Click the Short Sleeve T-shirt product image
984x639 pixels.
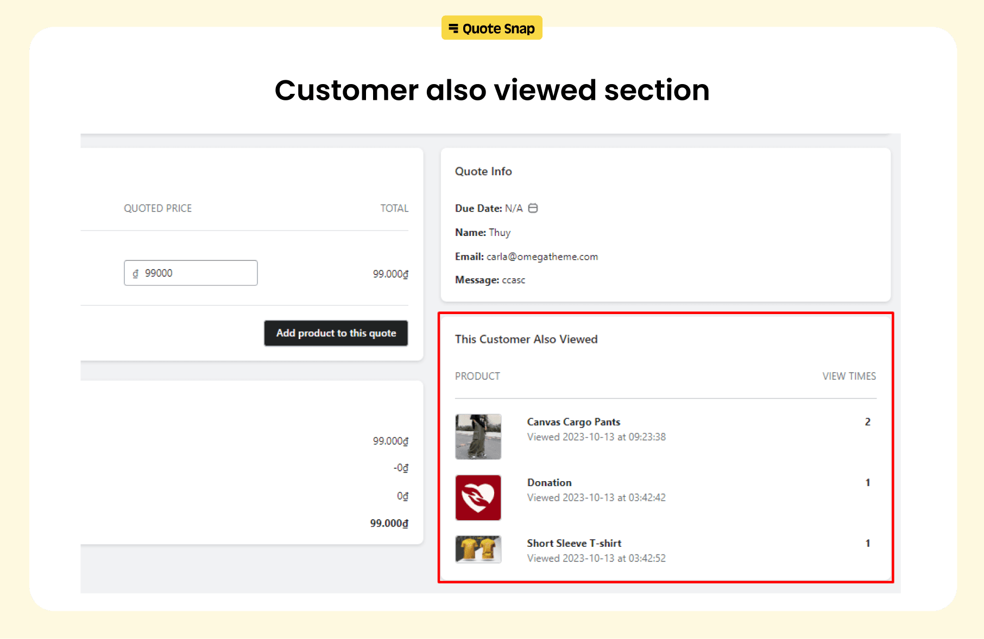[478, 549]
